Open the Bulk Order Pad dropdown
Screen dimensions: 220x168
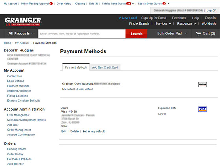tap(172, 34)
